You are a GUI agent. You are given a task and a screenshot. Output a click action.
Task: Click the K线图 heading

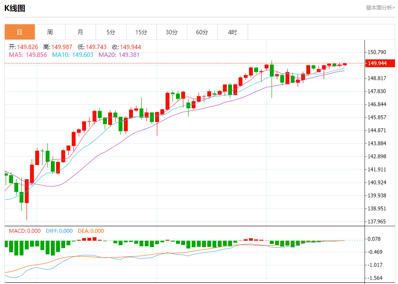(15, 8)
